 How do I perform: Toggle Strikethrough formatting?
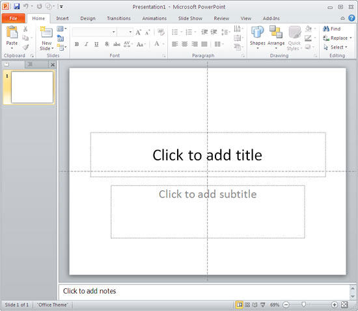[117, 44]
